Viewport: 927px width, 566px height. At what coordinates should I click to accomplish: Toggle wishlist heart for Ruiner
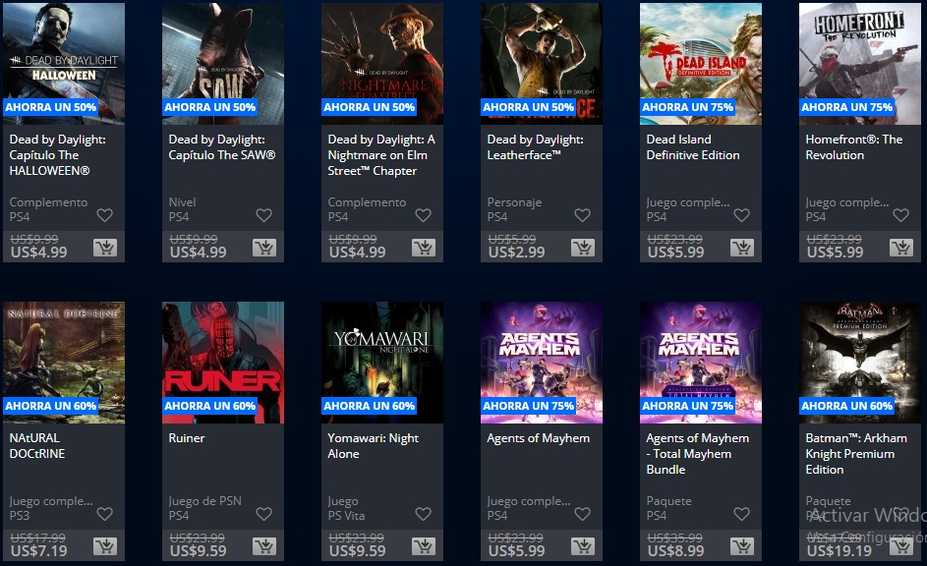tap(263, 514)
